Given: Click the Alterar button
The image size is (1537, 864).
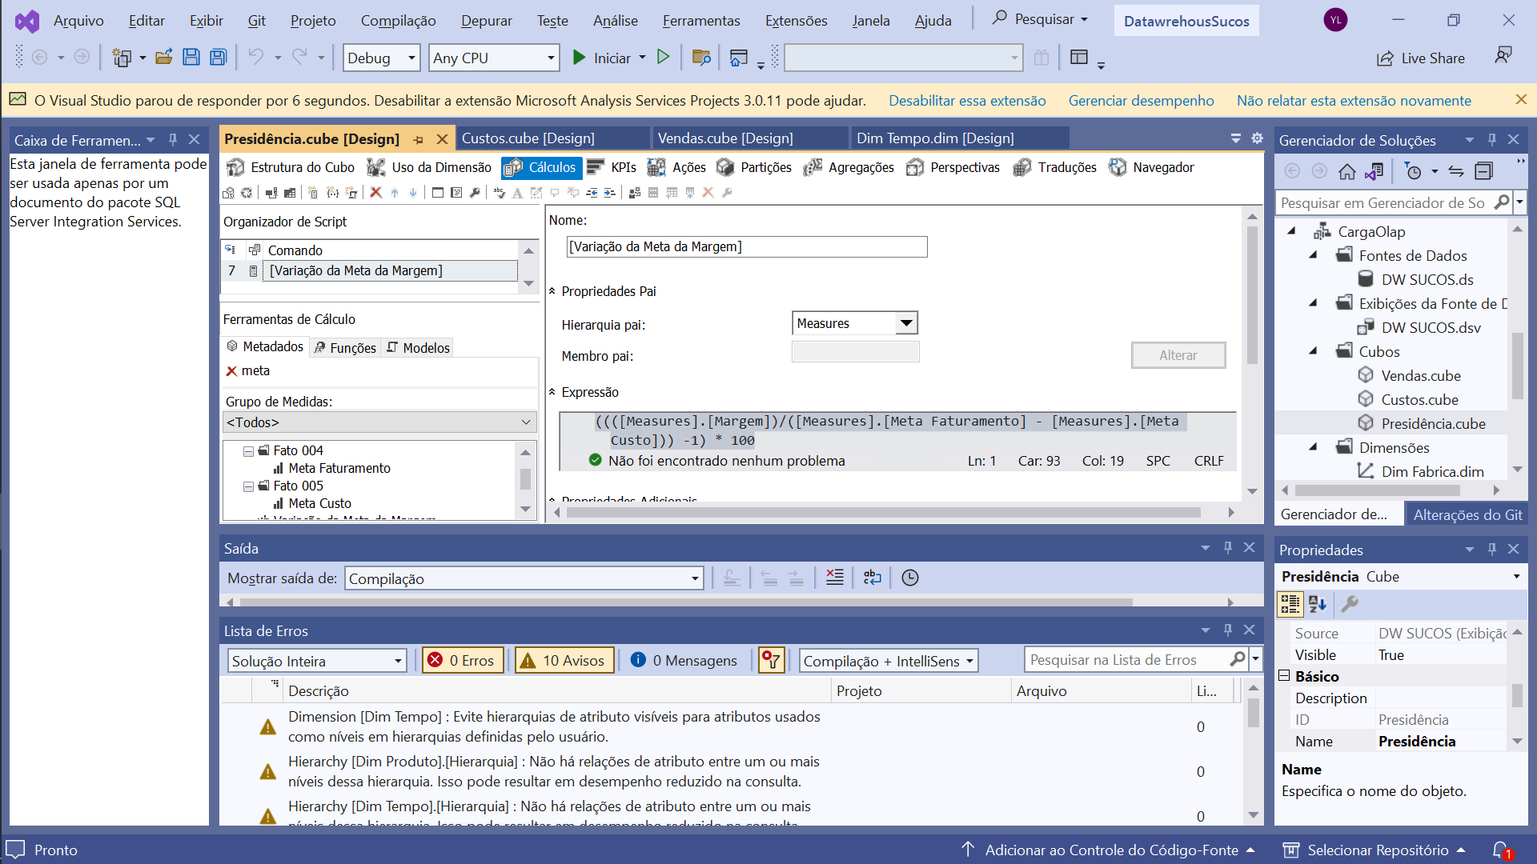Looking at the screenshot, I should coord(1179,354).
